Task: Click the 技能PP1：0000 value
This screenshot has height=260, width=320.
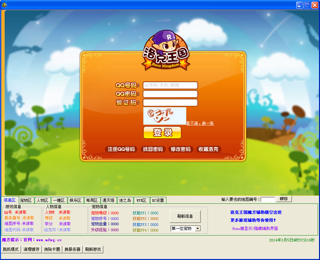Action: coord(146,213)
